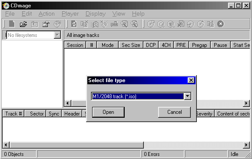
Task: Open the Action menu
Action: [46, 14]
